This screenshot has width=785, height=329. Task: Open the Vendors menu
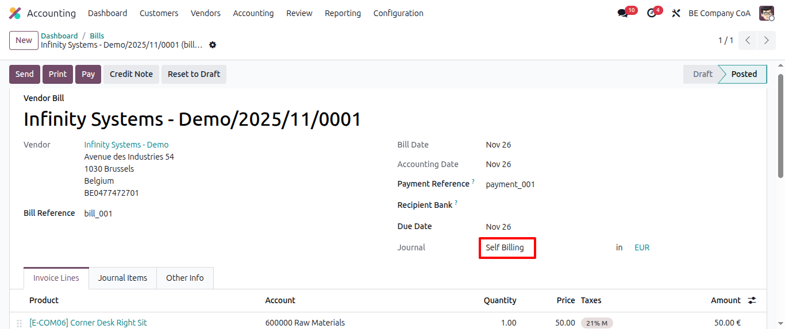click(x=206, y=13)
